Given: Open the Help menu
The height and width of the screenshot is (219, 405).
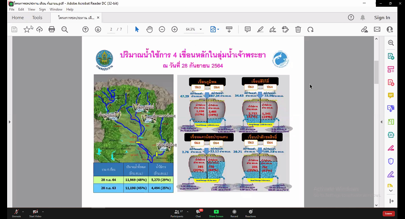Looking at the screenshot, I should [x=70, y=9].
